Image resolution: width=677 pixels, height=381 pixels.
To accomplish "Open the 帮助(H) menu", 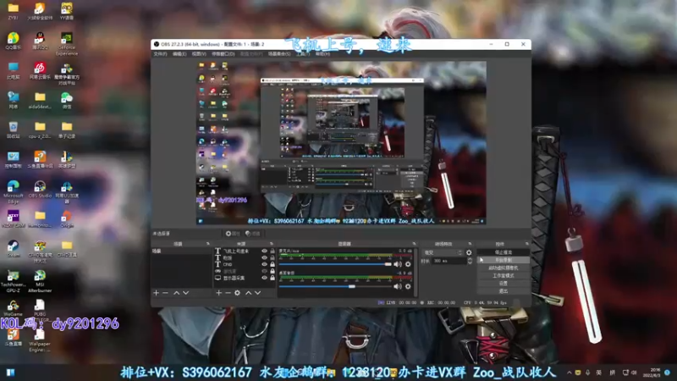I will [x=322, y=54].
